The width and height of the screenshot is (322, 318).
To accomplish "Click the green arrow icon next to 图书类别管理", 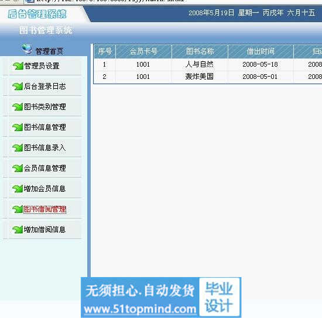I will [18, 106].
